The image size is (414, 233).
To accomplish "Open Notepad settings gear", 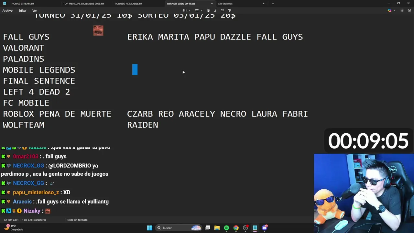I will [x=409, y=10].
